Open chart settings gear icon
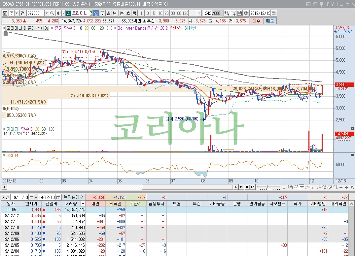The image size is (355, 256). (x=246, y=13)
